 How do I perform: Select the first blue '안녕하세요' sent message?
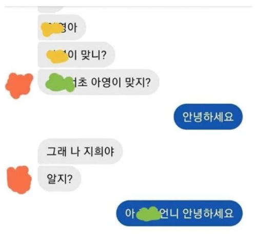pos(208,116)
